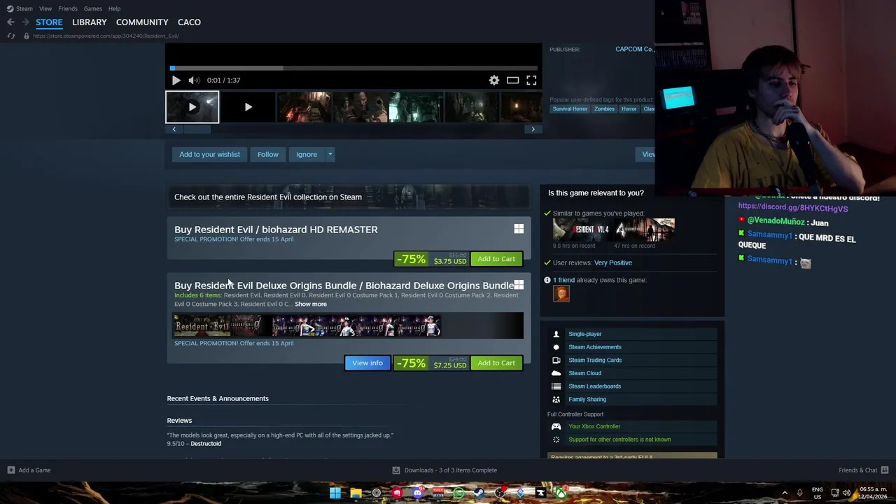Reload page with refresh icon
The image size is (896, 504).
click(10, 36)
